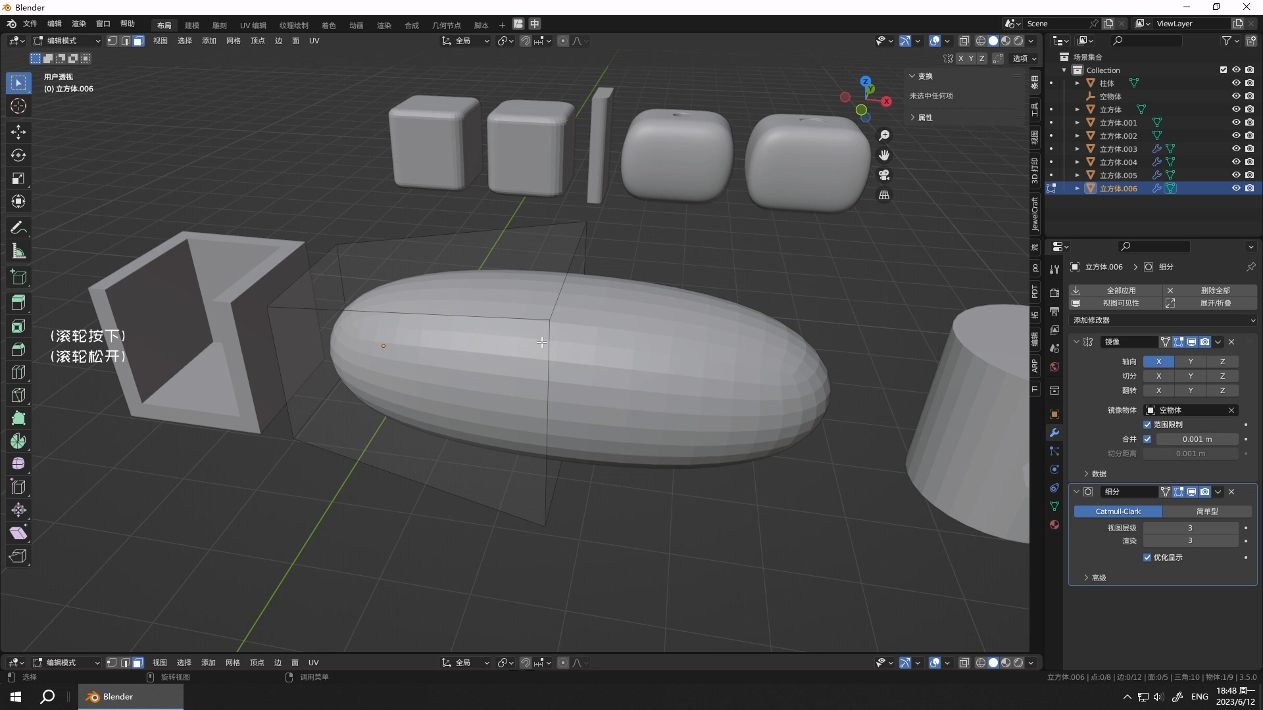Viewport: 1263px width, 710px height.
Task: Toggle perspective/orthographic grid icon
Action: pos(884,195)
